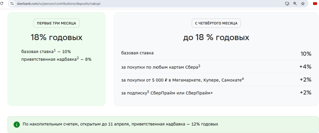Click the text базовая ставка — 10%
Screen dimensions: 319x133
pyautogui.click(x=46, y=51)
